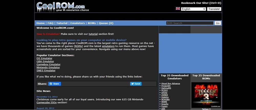The height and width of the screenshot is (110, 256).
Task: Open Visual Boy Advance emulator link
Action: coord(170,83)
